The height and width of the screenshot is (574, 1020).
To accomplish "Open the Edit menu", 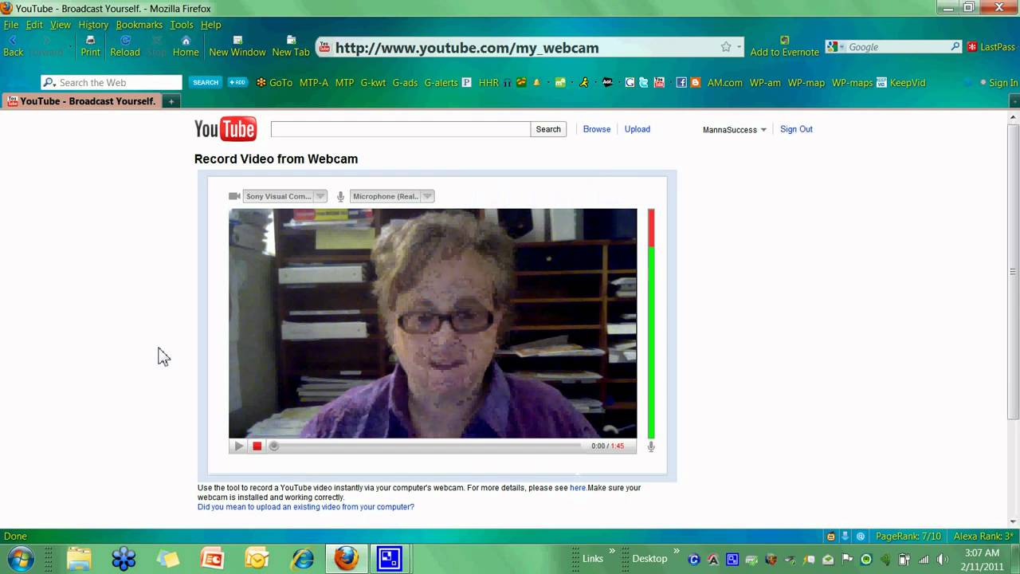I will point(34,25).
